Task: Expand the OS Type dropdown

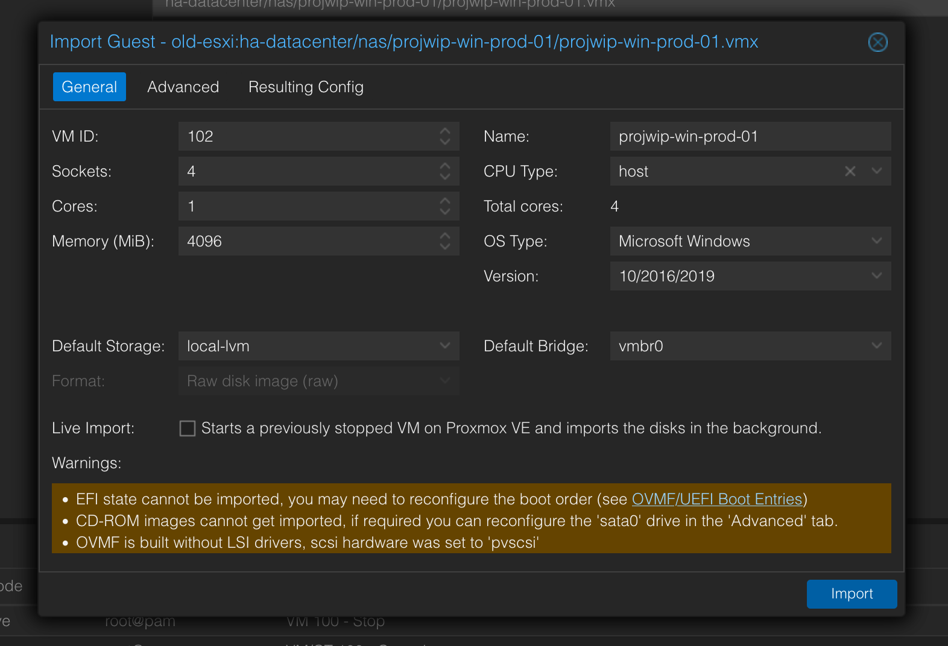Action: point(877,241)
